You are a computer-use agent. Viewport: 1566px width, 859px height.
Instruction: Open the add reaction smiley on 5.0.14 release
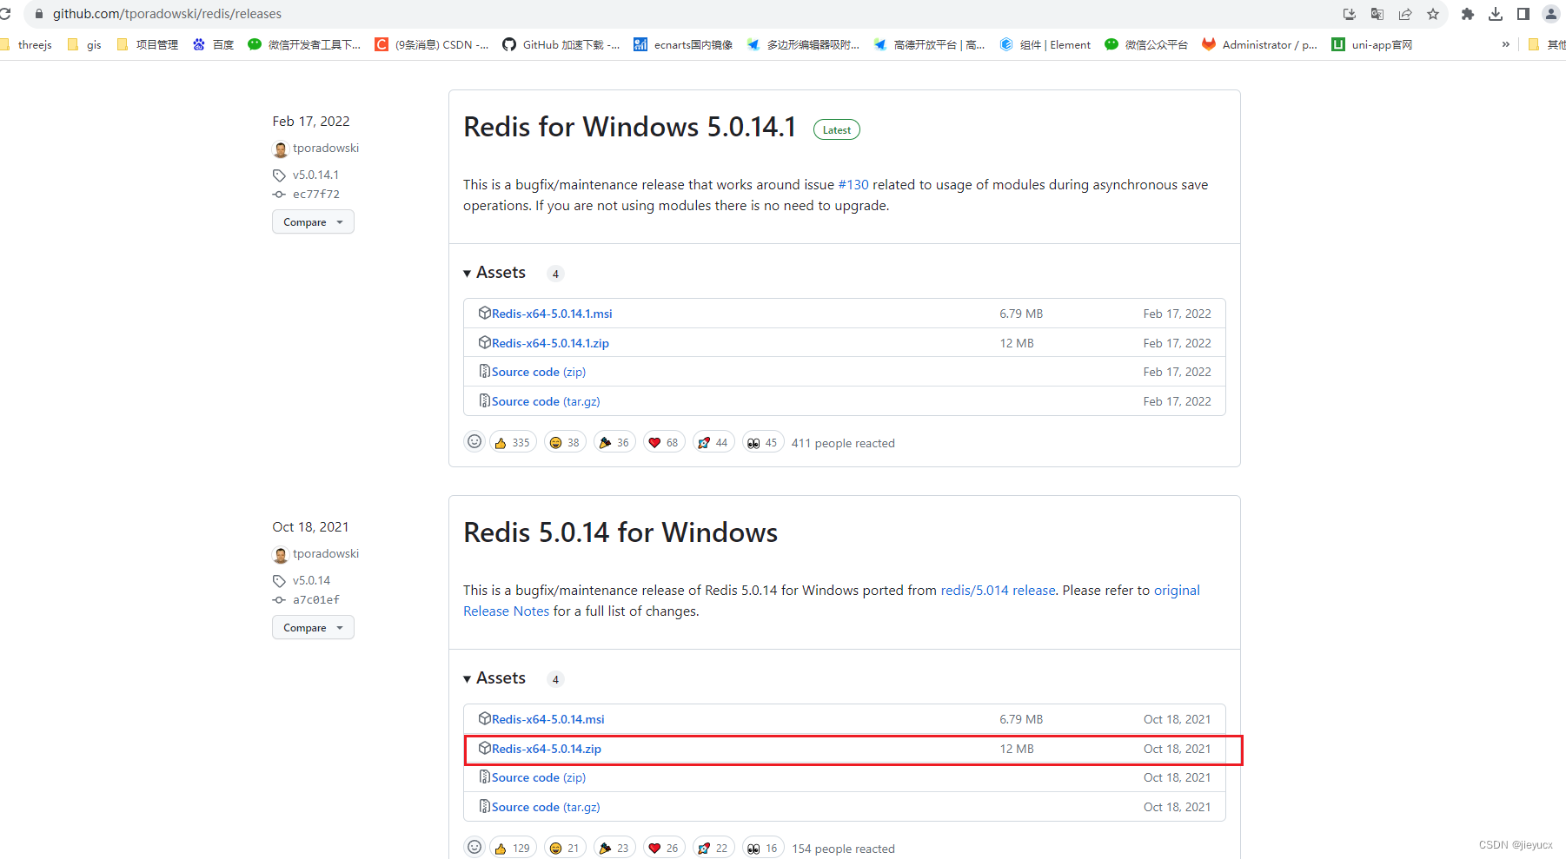click(x=474, y=848)
